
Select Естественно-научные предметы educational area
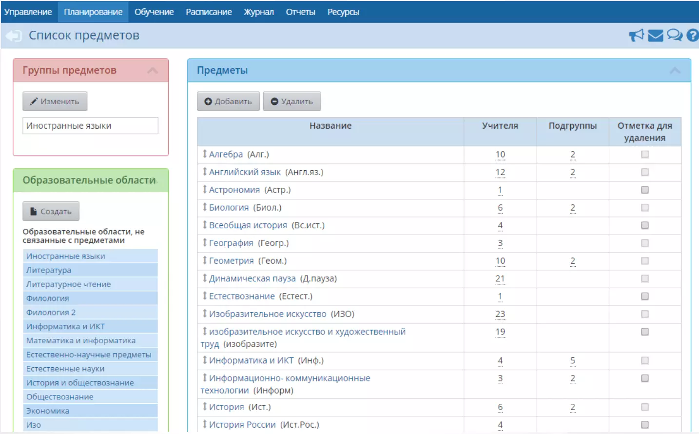(x=90, y=355)
